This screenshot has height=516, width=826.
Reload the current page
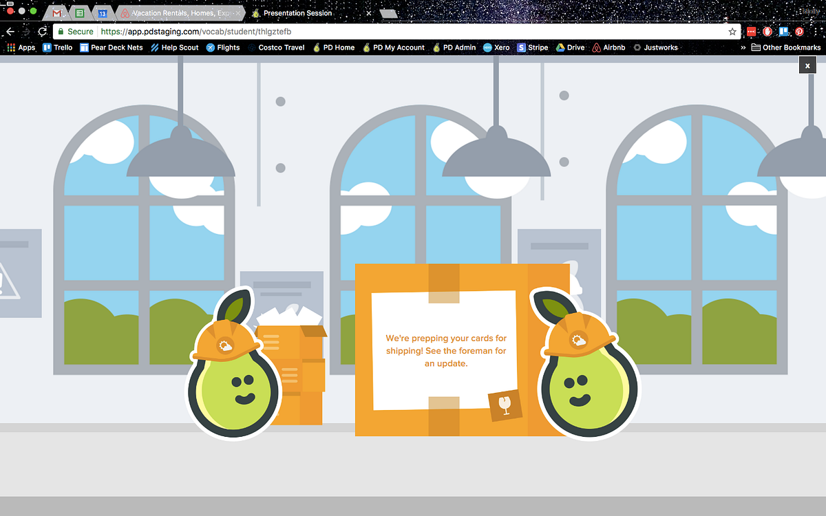43,31
